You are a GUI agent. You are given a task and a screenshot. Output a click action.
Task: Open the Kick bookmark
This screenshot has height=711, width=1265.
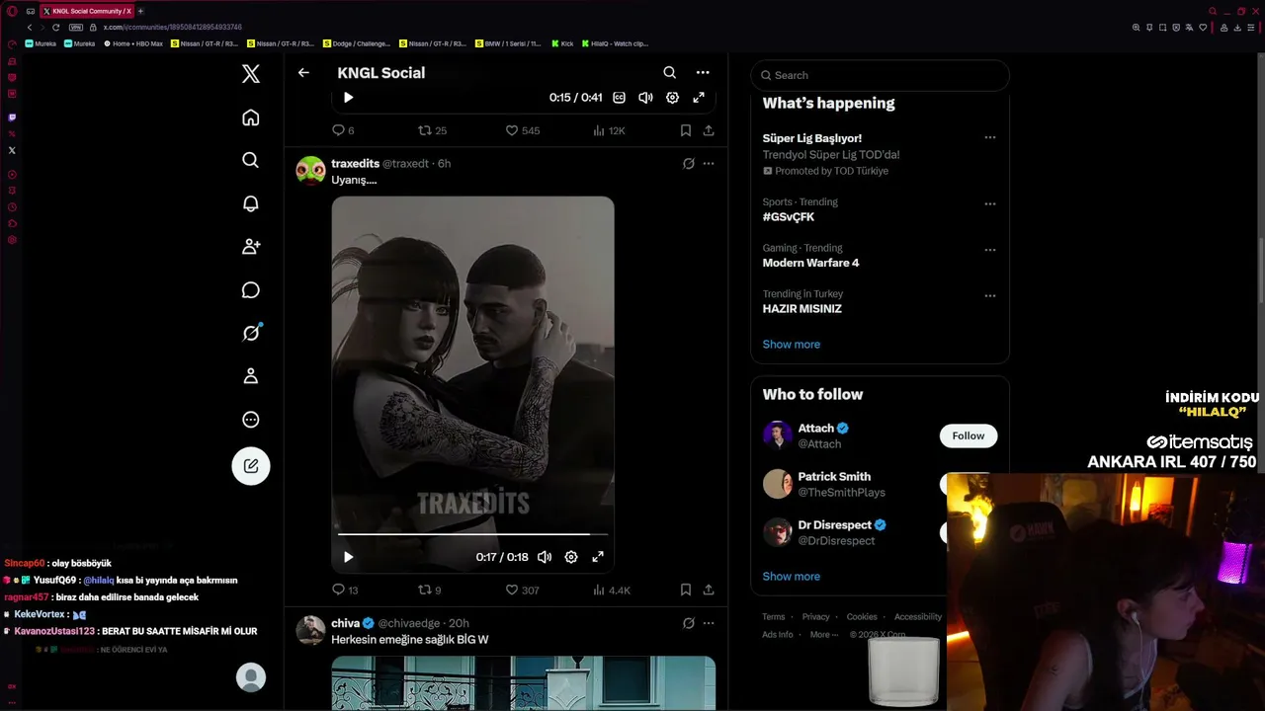(x=563, y=43)
